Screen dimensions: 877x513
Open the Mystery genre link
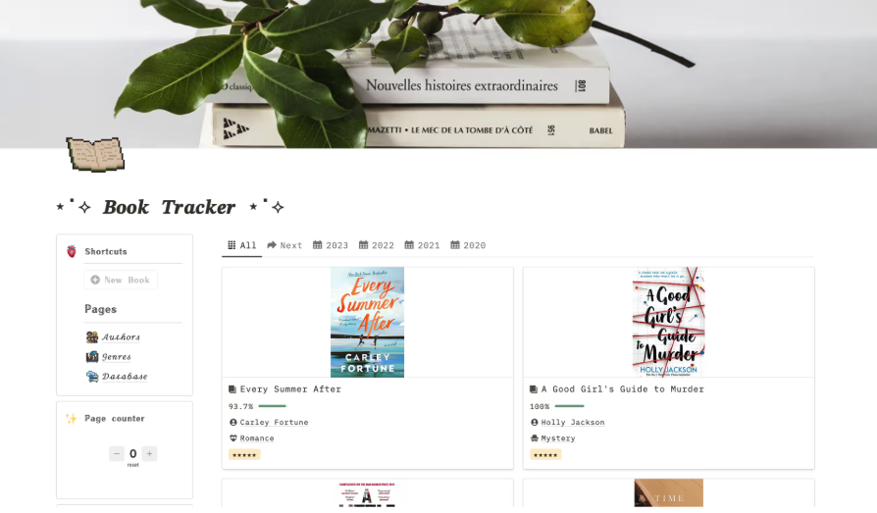point(557,438)
